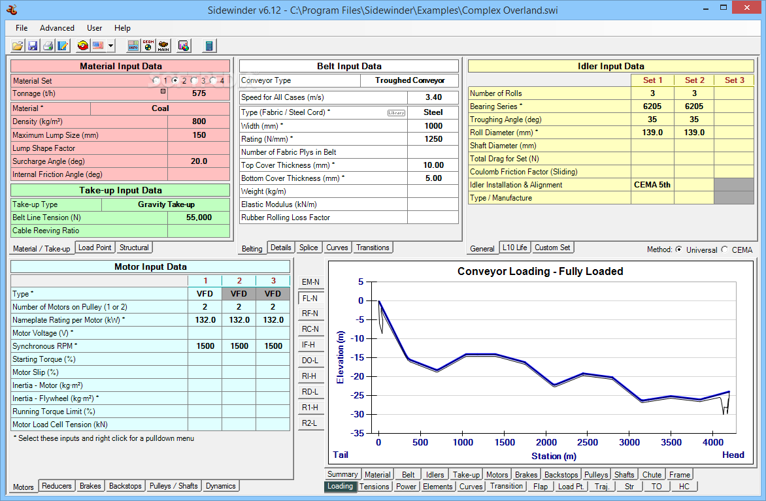Image resolution: width=766 pixels, height=501 pixels.
Task: Select the RC-N load case button
Action: tap(310, 329)
